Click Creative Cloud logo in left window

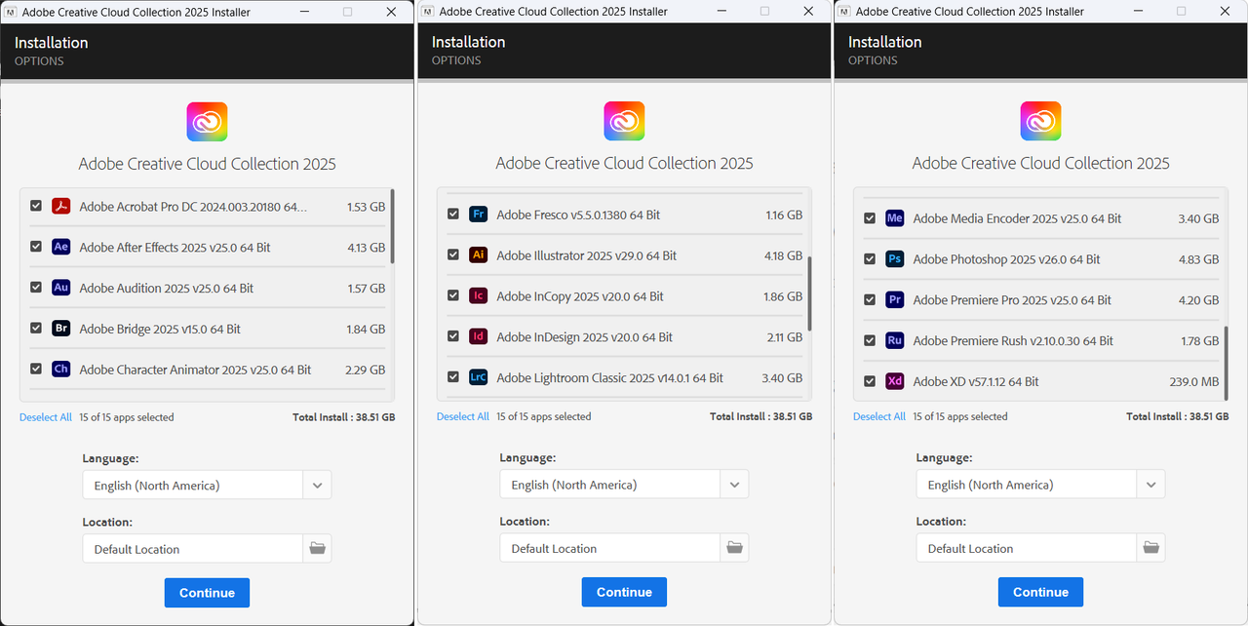click(x=207, y=122)
